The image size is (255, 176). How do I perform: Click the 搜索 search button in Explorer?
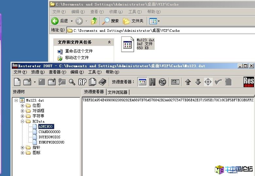(110, 21)
